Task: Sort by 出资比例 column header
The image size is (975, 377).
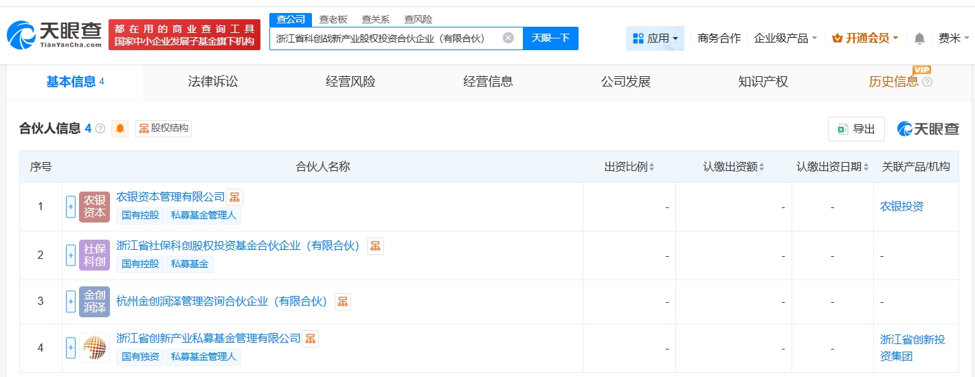Action: coord(629,167)
